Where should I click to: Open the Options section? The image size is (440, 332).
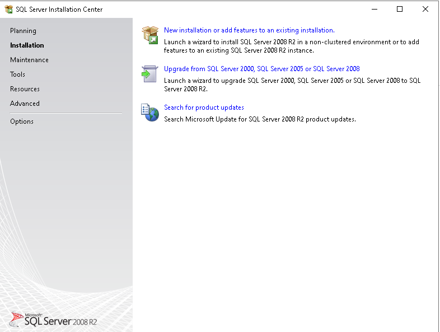[x=22, y=121]
